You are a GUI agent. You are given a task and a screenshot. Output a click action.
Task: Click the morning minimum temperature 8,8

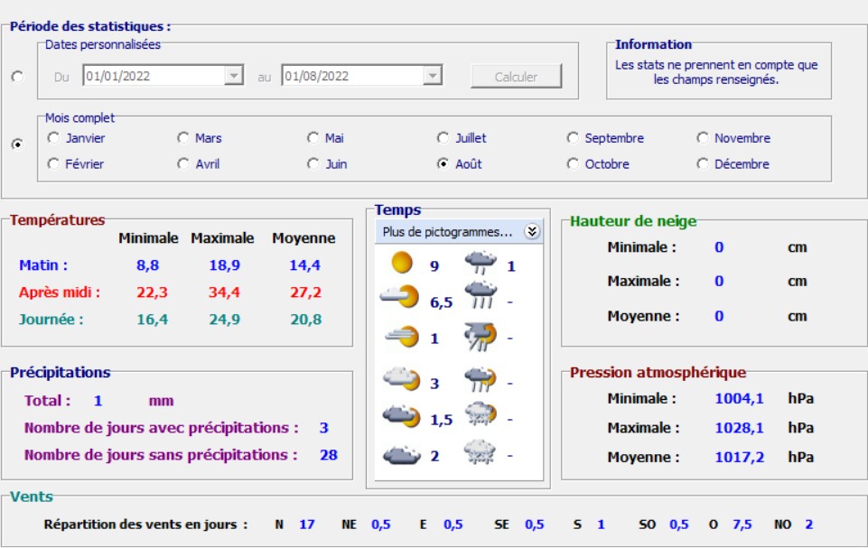[148, 265]
